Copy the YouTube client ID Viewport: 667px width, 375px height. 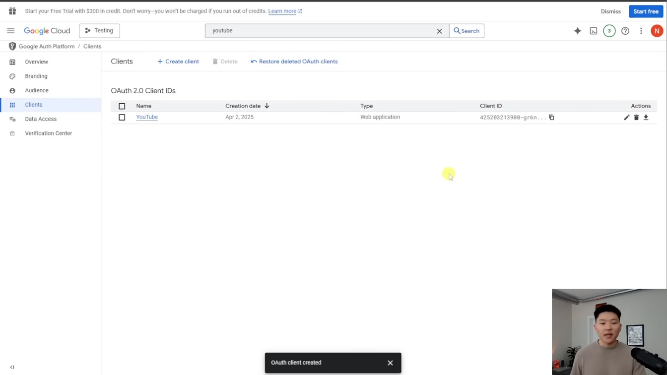tap(551, 117)
